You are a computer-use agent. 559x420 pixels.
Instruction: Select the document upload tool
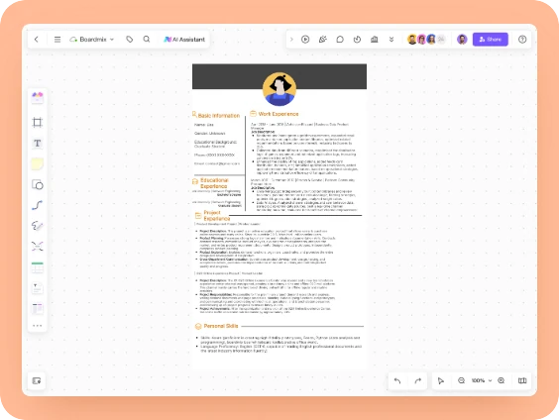[37, 288]
